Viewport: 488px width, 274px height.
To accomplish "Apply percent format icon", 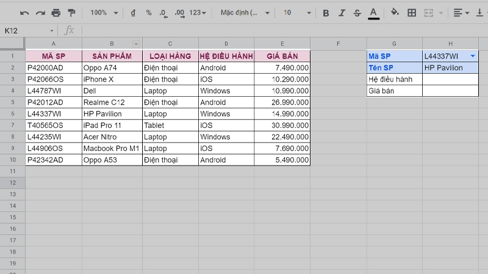I will pyautogui.click(x=149, y=13).
